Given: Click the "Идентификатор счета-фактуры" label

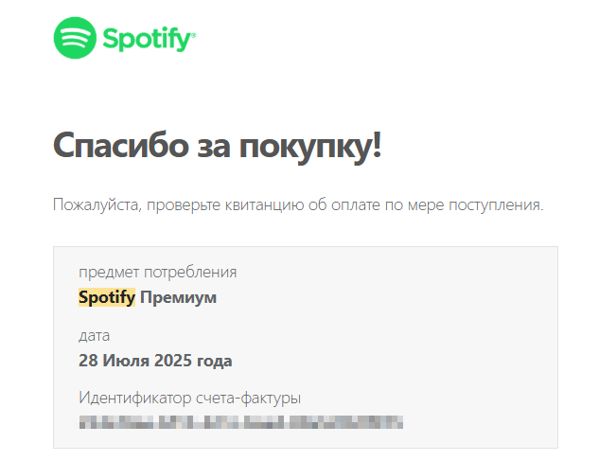Looking at the screenshot, I should click(x=189, y=398).
